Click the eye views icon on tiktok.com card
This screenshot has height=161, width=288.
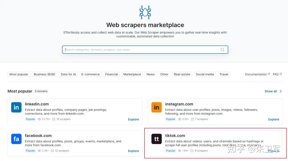[180, 151]
